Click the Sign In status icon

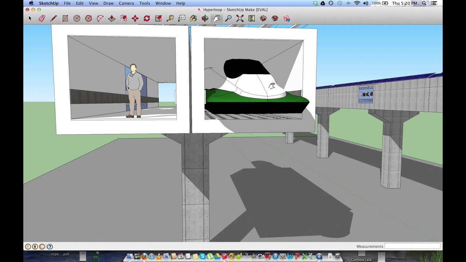pyautogui.click(x=42, y=246)
